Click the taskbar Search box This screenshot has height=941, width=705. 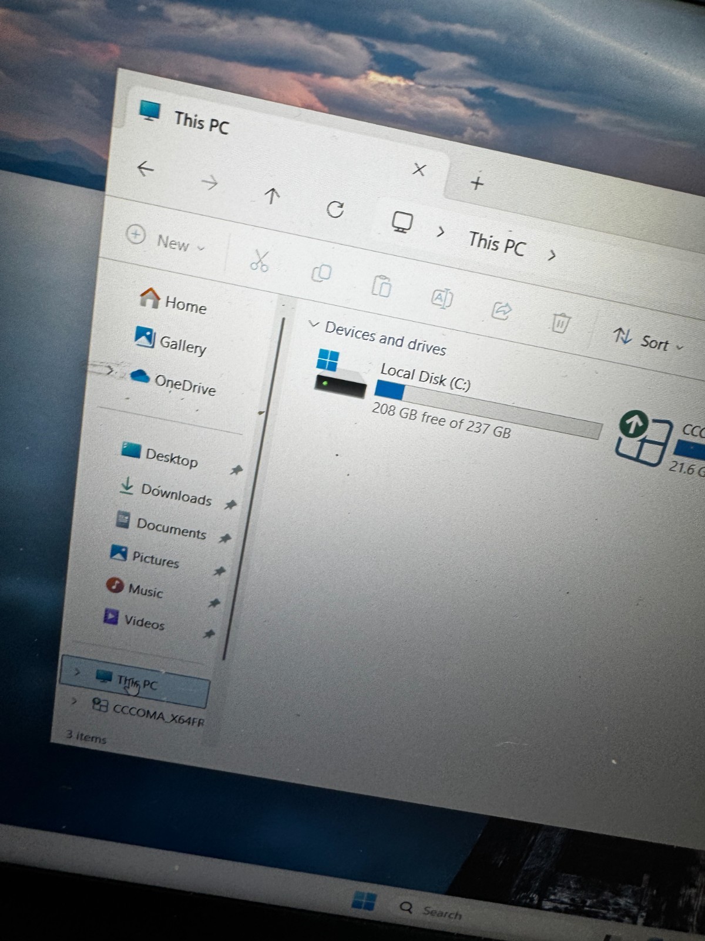point(432,910)
